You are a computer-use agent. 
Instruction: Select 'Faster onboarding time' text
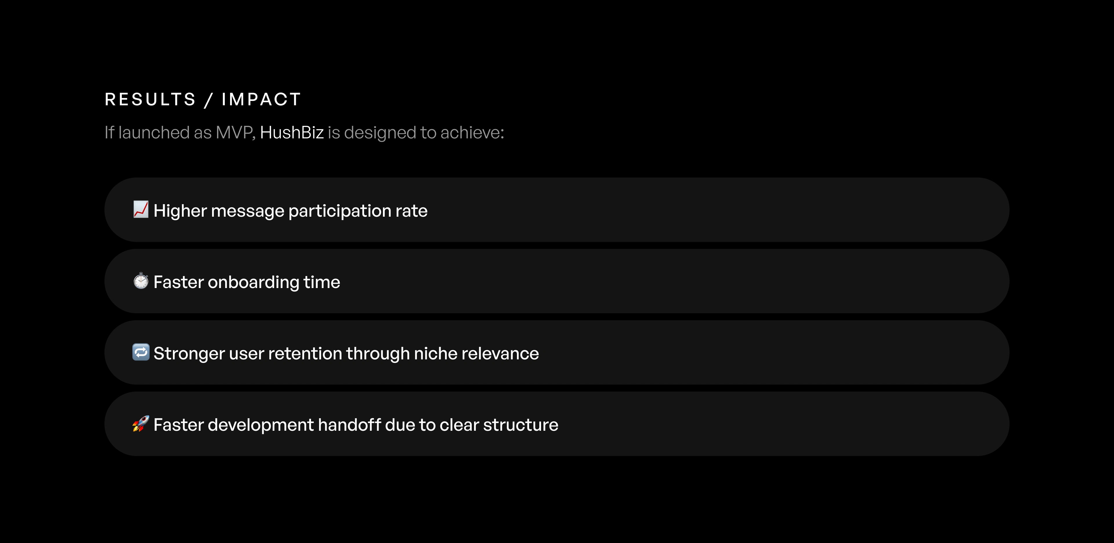pyautogui.click(x=247, y=282)
